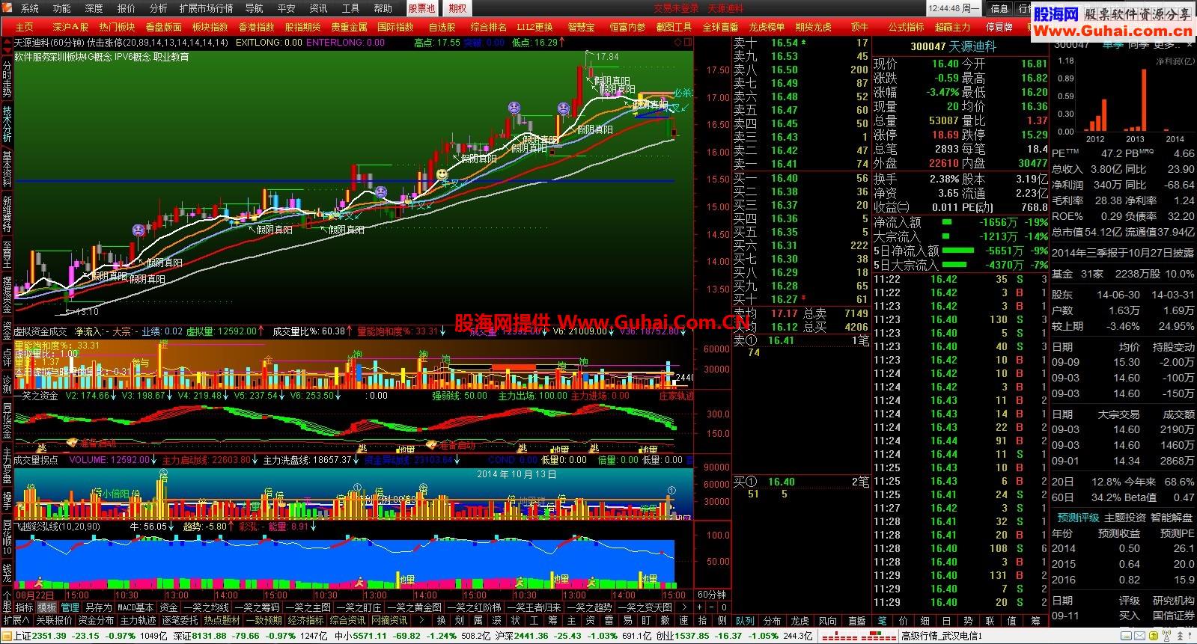
Task: Switch to the 直播 tab under order book
Action: pyautogui.click(x=856, y=621)
